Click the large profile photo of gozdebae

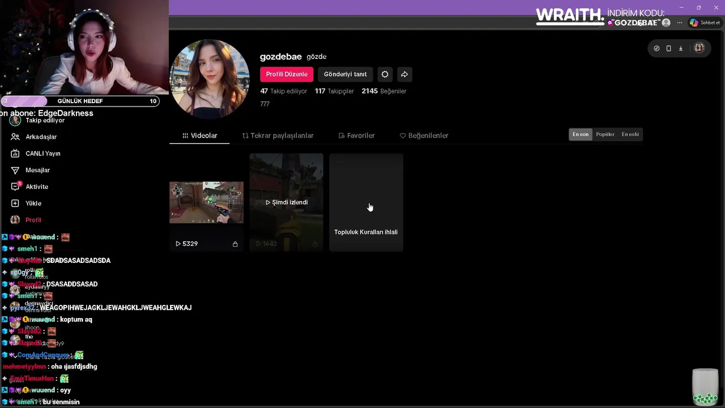[x=210, y=79]
